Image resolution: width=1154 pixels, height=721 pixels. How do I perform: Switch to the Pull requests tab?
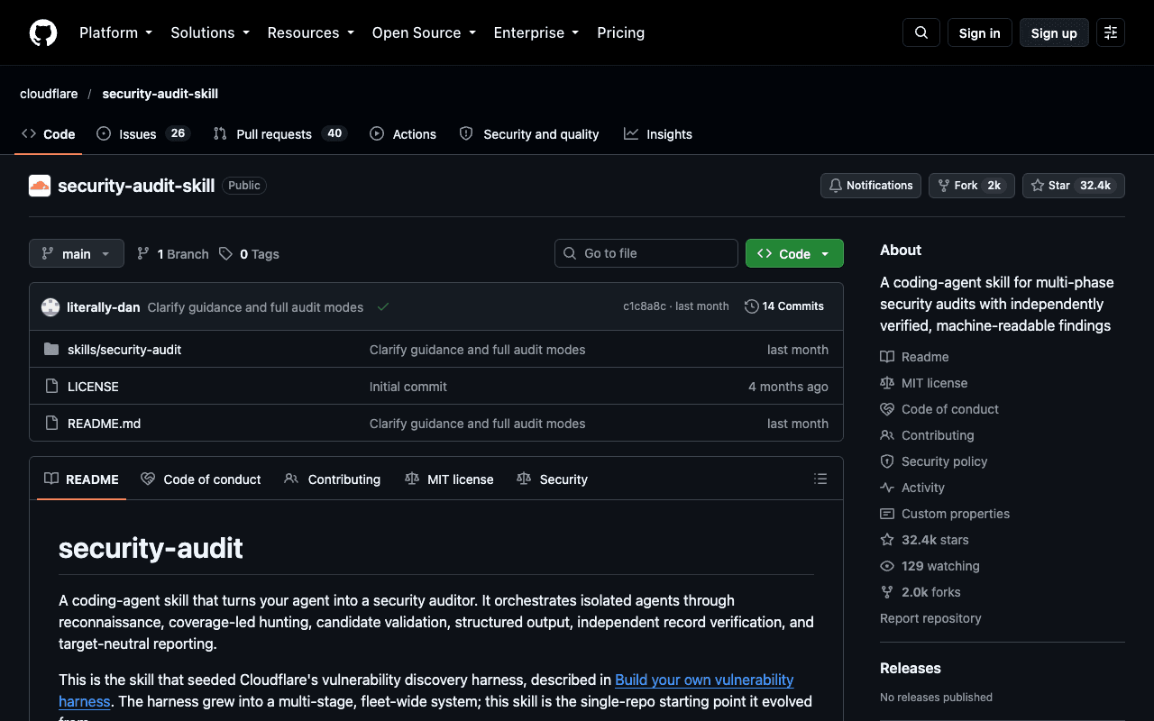[x=279, y=133]
